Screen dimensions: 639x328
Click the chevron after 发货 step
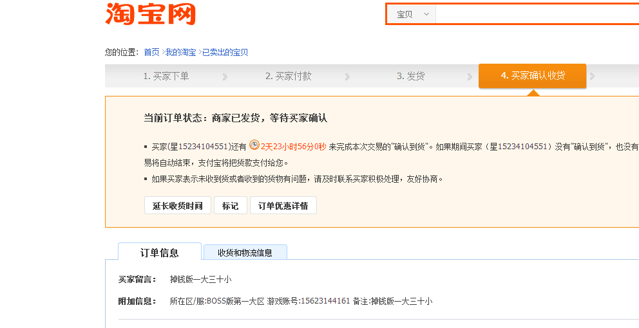coord(470,77)
